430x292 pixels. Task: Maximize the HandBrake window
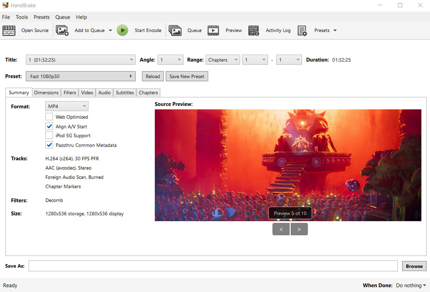(x=400, y=5)
